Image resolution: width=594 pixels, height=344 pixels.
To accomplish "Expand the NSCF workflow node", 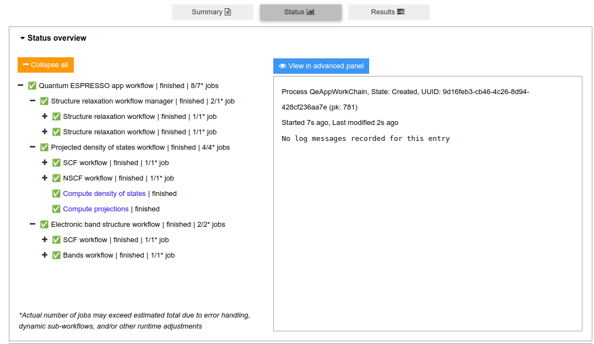I will coord(45,178).
